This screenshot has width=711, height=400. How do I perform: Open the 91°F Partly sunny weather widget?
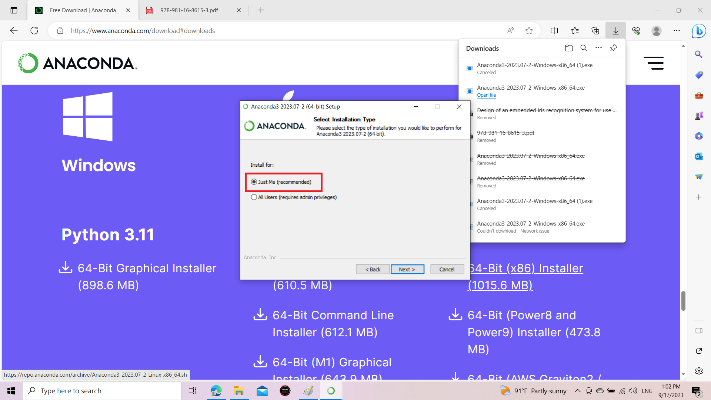click(533, 391)
